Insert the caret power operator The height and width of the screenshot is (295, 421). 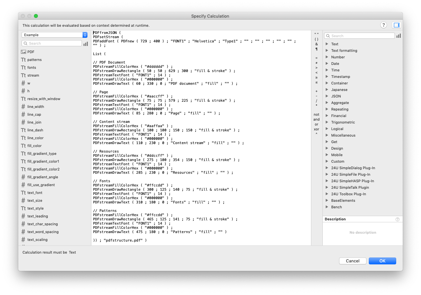coord(317,134)
